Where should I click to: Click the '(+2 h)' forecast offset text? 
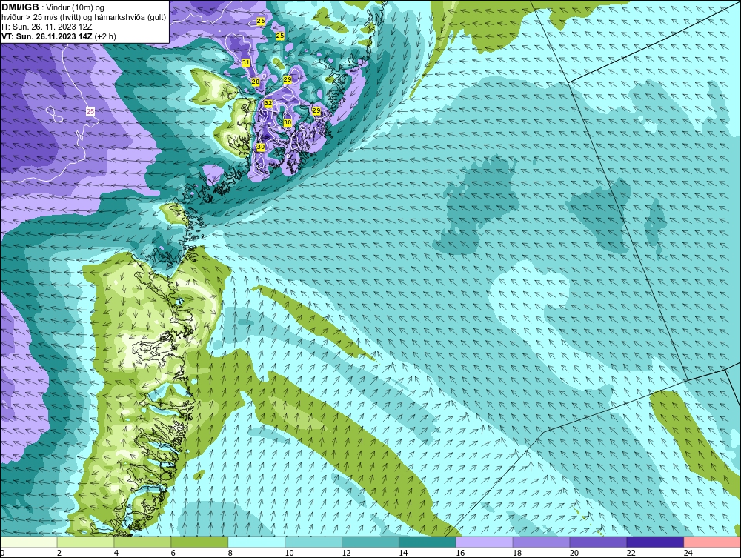tap(105, 36)
